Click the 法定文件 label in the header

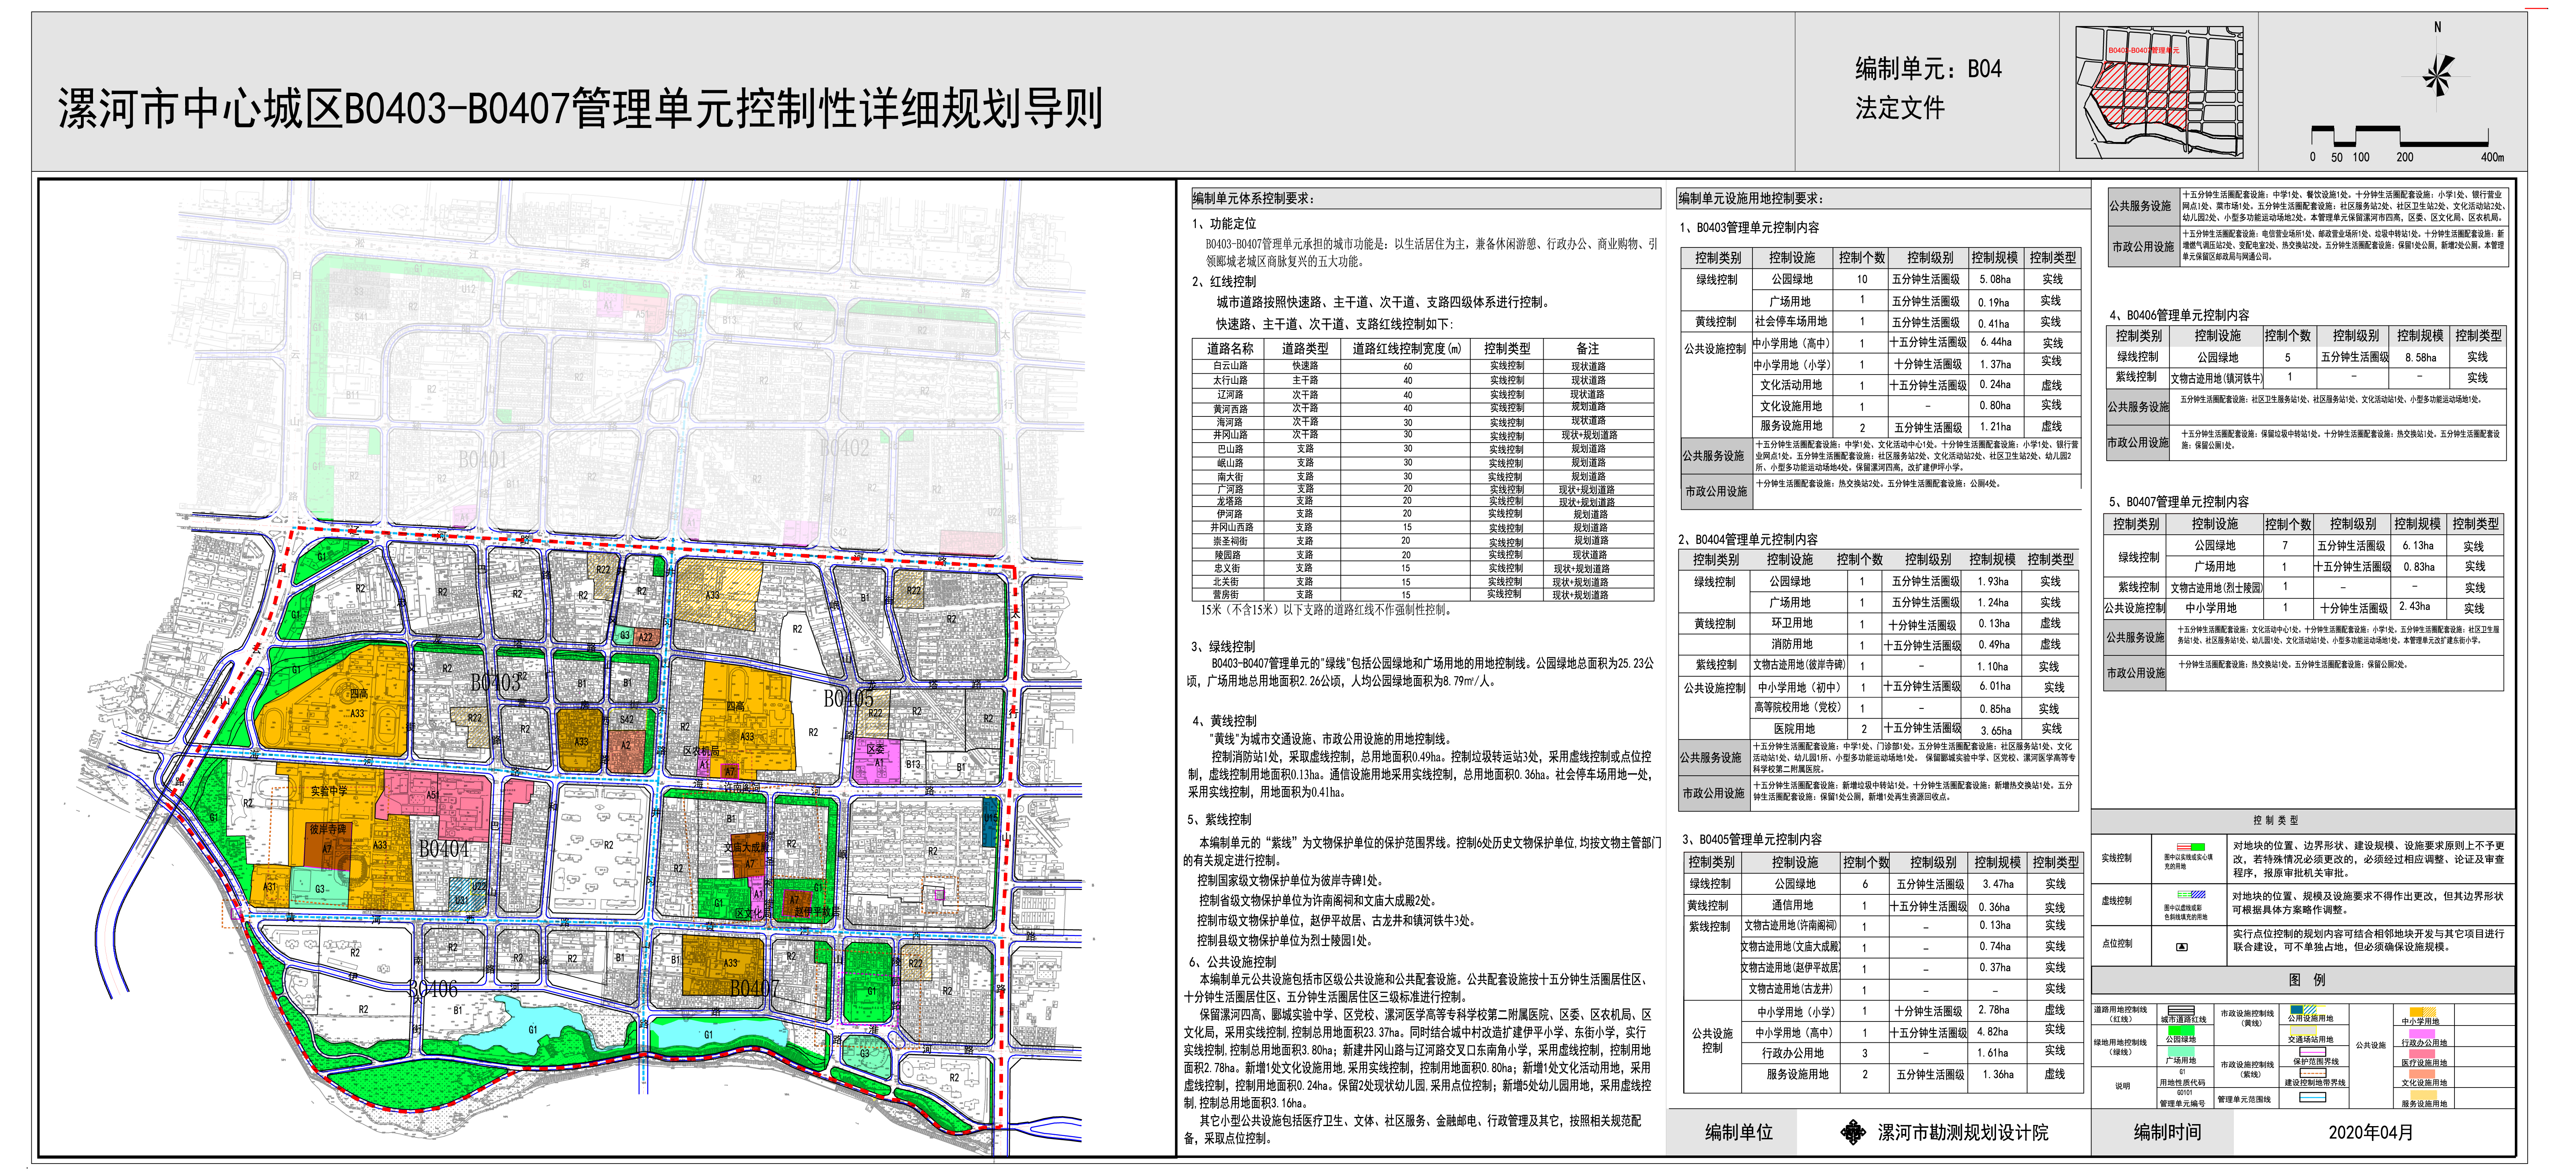1900,108
